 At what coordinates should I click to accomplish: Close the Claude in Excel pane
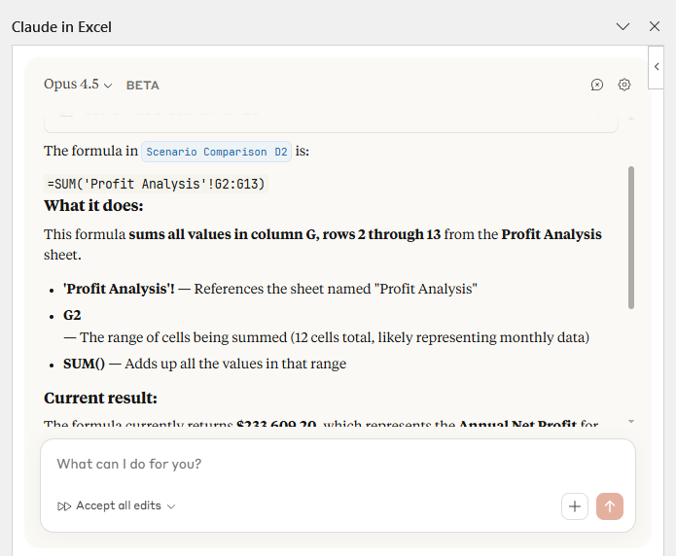655,26
